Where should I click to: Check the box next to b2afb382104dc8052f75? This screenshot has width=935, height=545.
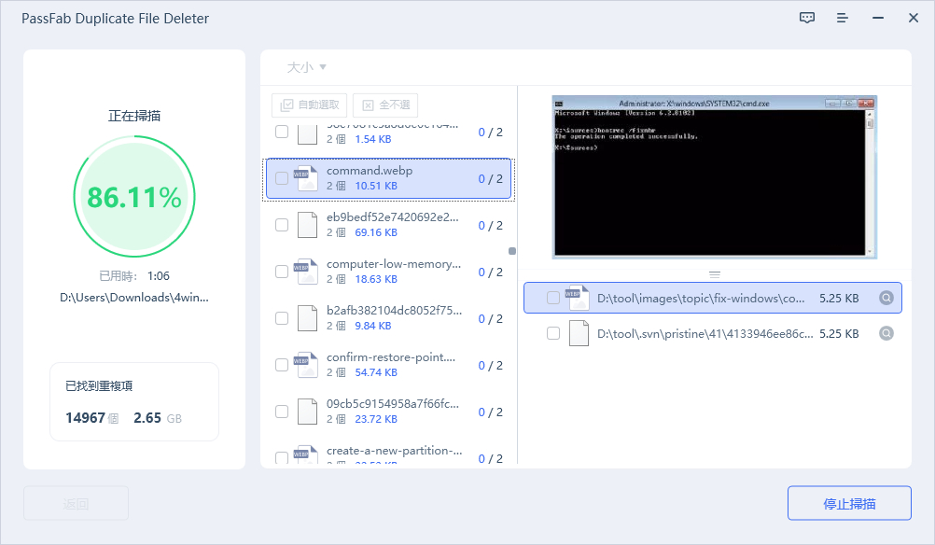282,318
